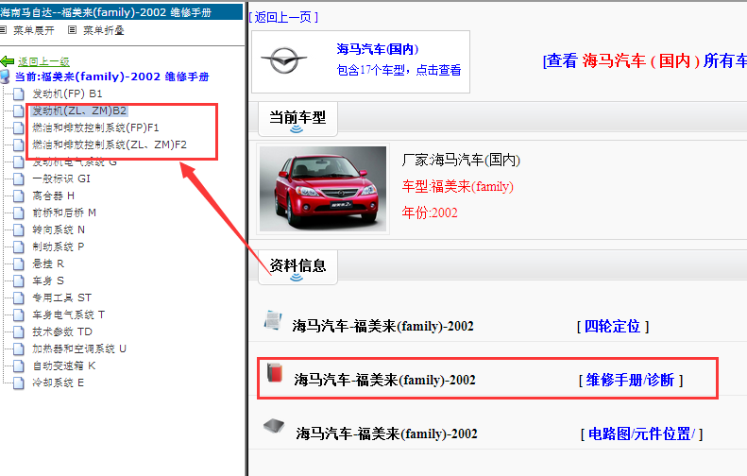Select 专用工具 ST entry
This screenshot has height=476, width=747.
click(x=61, y=297)
